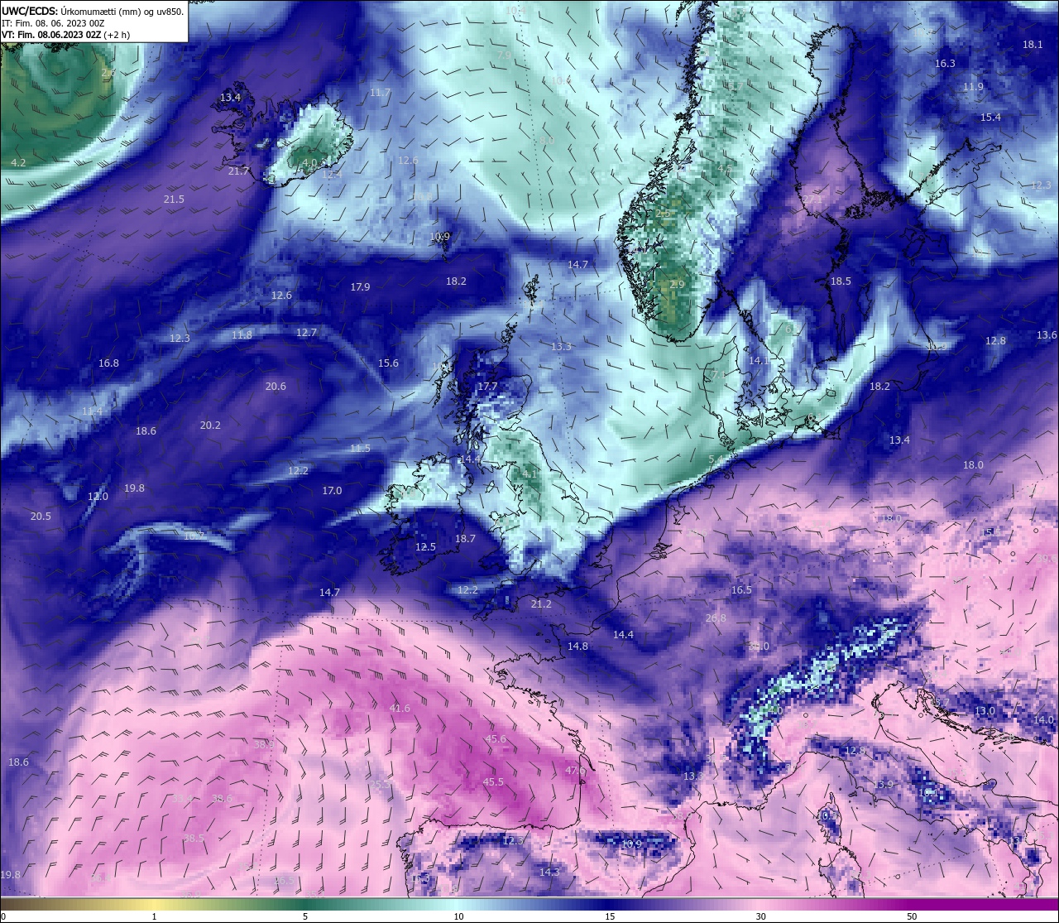The width and height of the screenshot is (1059, 923).
Task: Click the 18.5 value over the Baltic
Action: (x=841, y=281)
